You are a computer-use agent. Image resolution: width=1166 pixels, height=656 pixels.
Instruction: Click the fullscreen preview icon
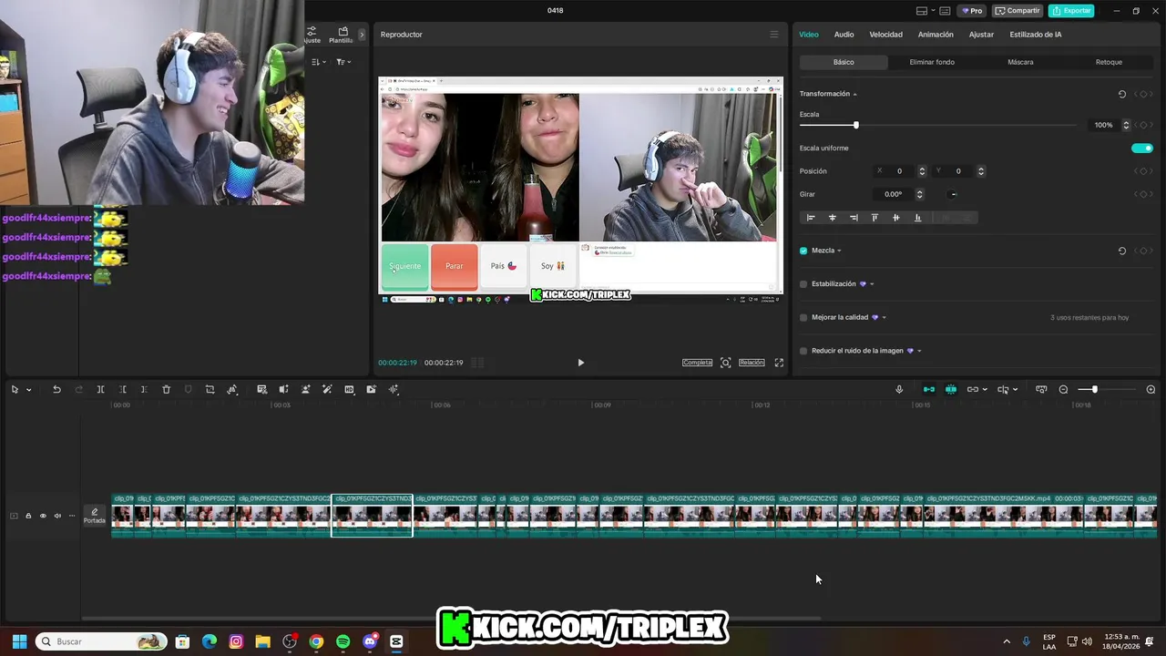coord(779,363)
